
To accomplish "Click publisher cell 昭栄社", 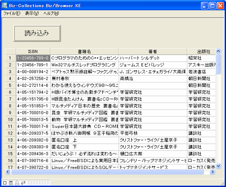I will 201,58.
